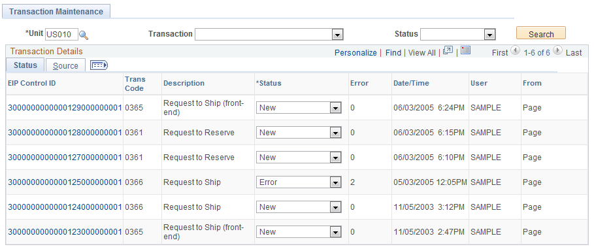Sort by EIP Control ID column header
Screen dimensions: 594x251
coord(32,83)
